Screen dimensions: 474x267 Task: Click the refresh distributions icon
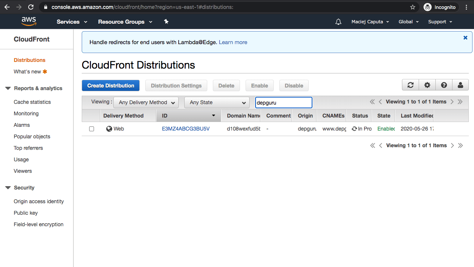(410, 85)
